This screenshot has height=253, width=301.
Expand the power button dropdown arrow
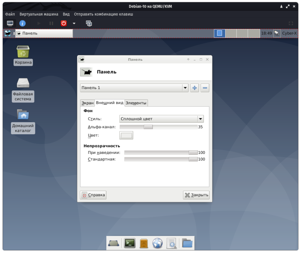coord(74,24)
